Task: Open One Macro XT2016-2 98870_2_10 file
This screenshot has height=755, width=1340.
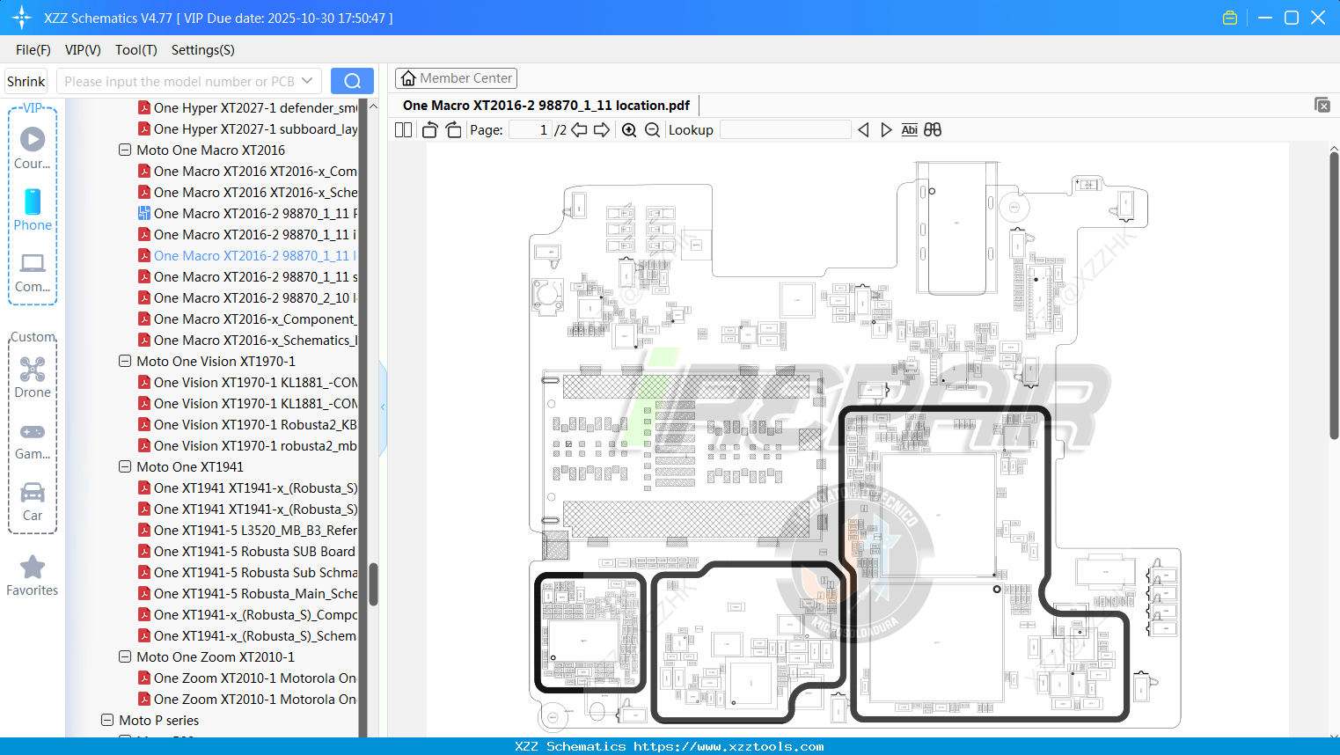Action: pyautogui.click(x=247, y=297)
